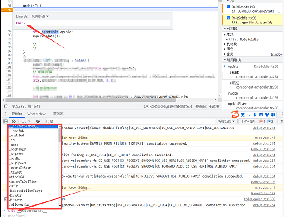Click the Sogou punctuation mode icon
The height and width of the screenshot is (217, 284).
coord(249,115)
